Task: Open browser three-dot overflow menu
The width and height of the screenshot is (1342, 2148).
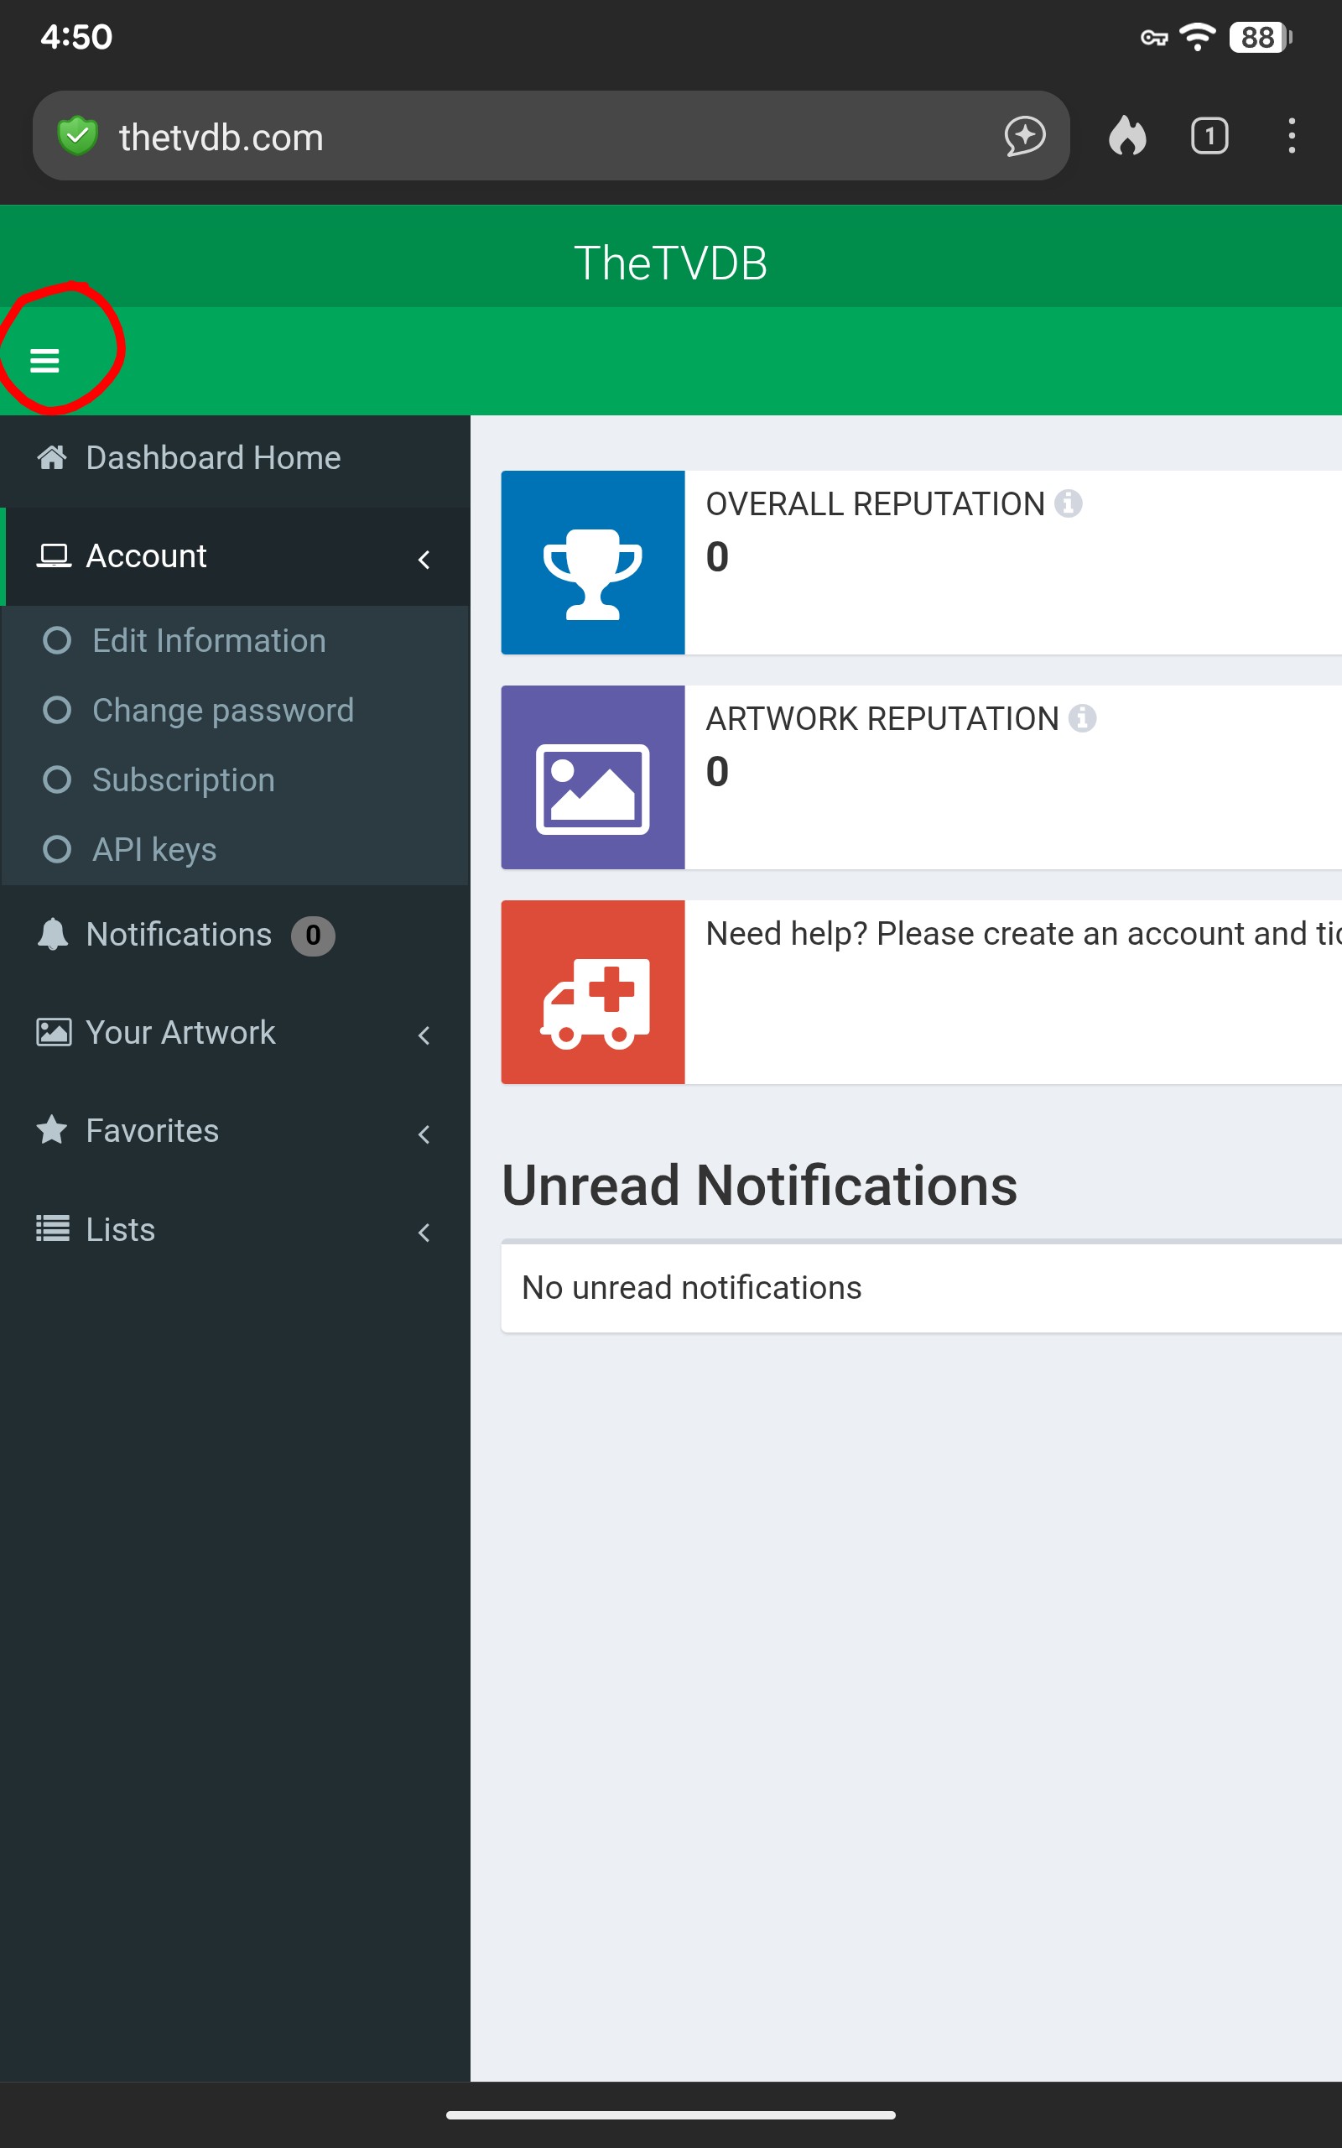Action: pos(1292,137)
